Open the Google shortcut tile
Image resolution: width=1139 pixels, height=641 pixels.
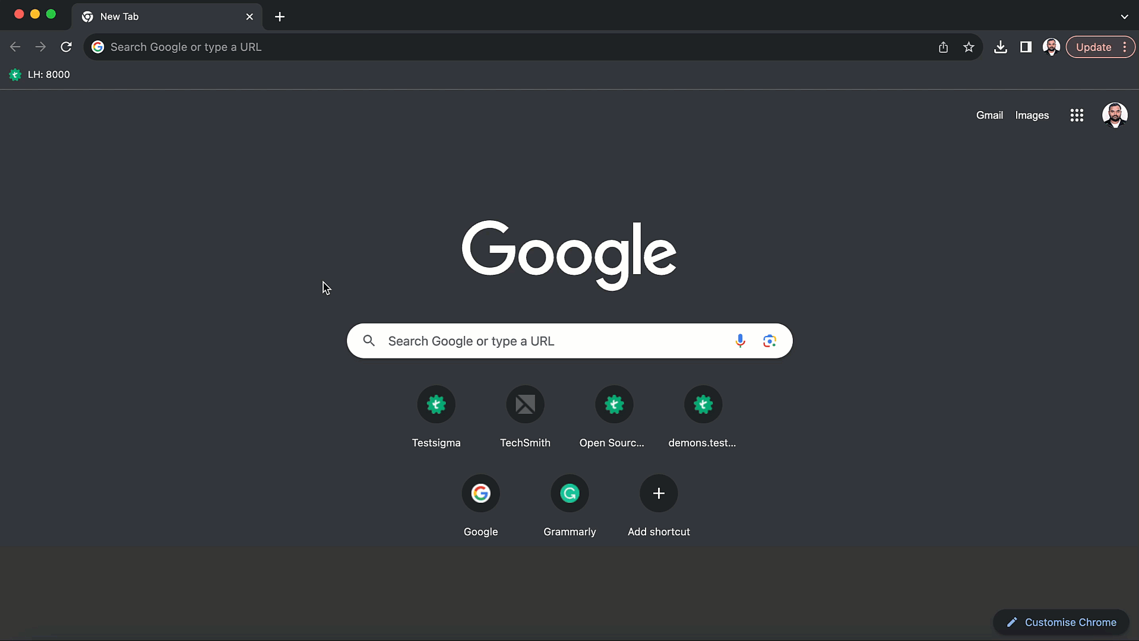click(x=480, y=506)
